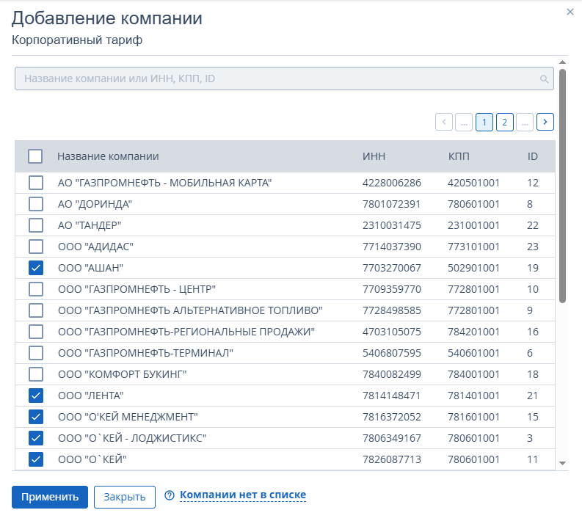Check АО "ТАНДЕР" checkbox
The image size is (582, 521).
pos(35,225)
